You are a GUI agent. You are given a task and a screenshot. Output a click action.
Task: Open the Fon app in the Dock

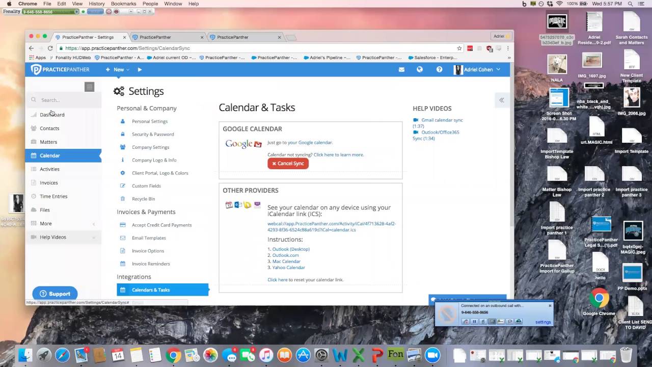[x=396, y=355]
